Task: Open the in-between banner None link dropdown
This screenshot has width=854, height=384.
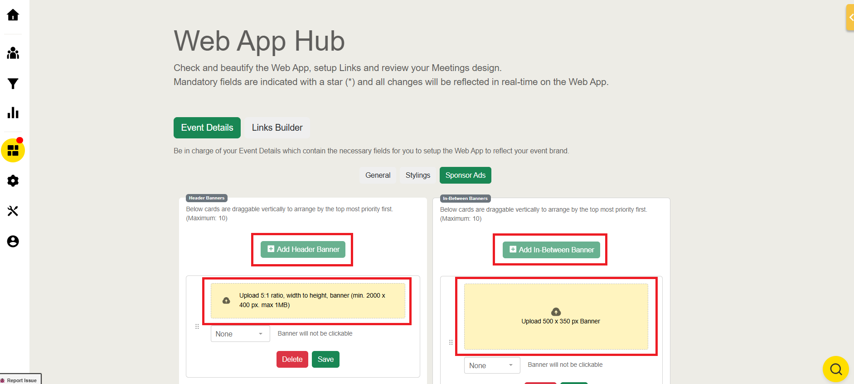Action: pyautogui.click(x=492, y=365)
